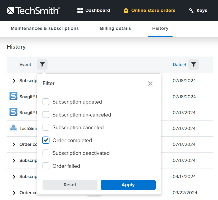Click the Reset button in Filter

click(x=70, y=185)
